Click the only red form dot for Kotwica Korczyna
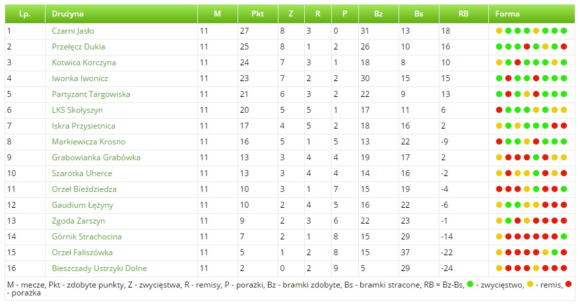Screen dimensions: 580x306 pos(518,63)
